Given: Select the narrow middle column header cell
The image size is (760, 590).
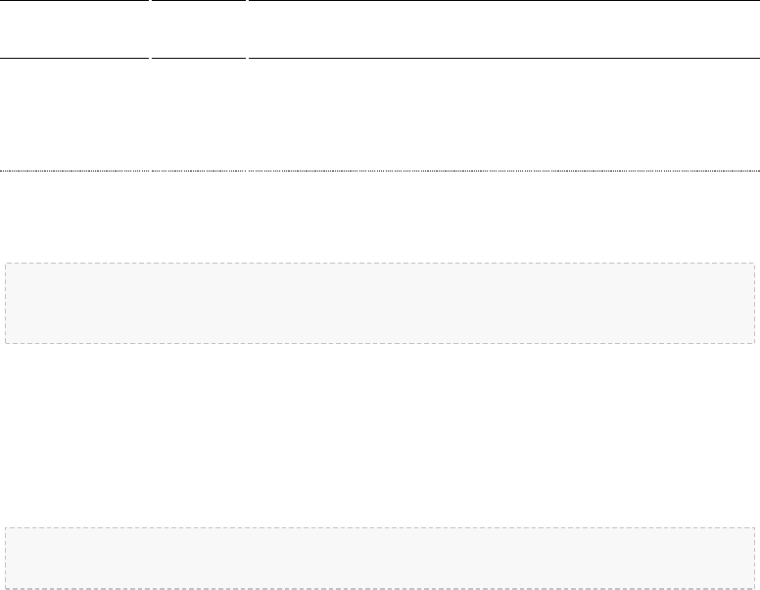Looking at the screenshot, I should (x=199, y=29).
